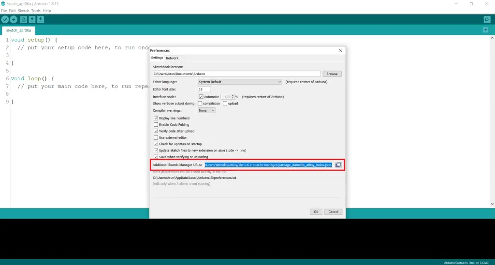The image size is (495, 265).
Task: Toggle Verify code after upload
Action: 156,131
